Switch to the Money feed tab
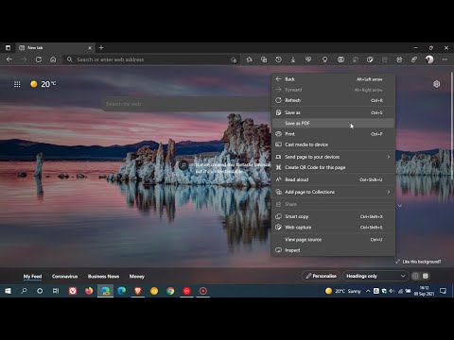 137,276
